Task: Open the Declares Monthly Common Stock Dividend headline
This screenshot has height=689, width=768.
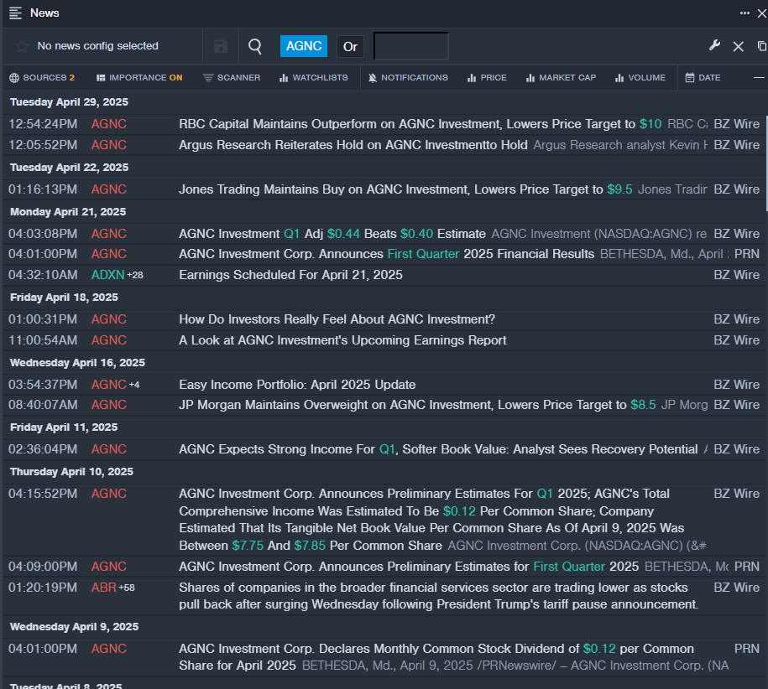Action: tap(436, 657)
